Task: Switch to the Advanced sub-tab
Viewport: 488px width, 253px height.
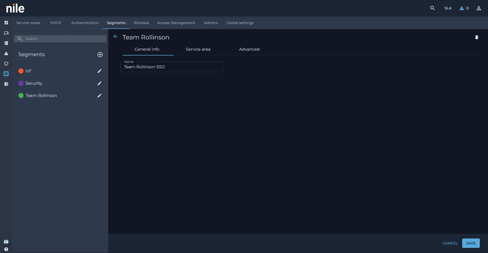Action: point(249,49)
